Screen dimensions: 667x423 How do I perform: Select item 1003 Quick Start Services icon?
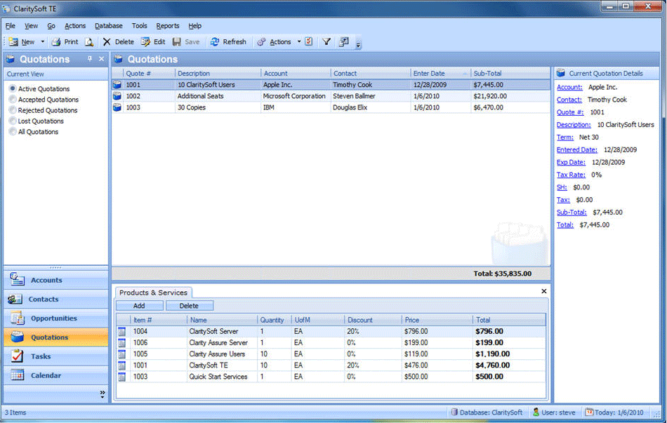tap(122, 377)
